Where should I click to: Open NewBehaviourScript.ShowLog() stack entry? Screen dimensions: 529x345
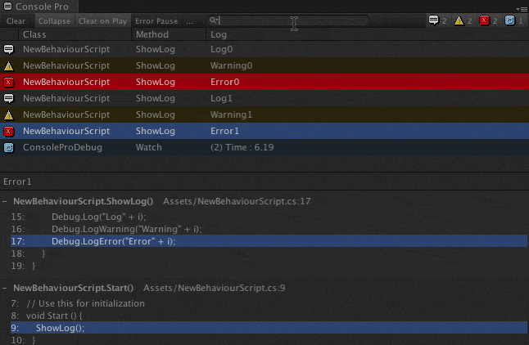click(x=83, y=201)
